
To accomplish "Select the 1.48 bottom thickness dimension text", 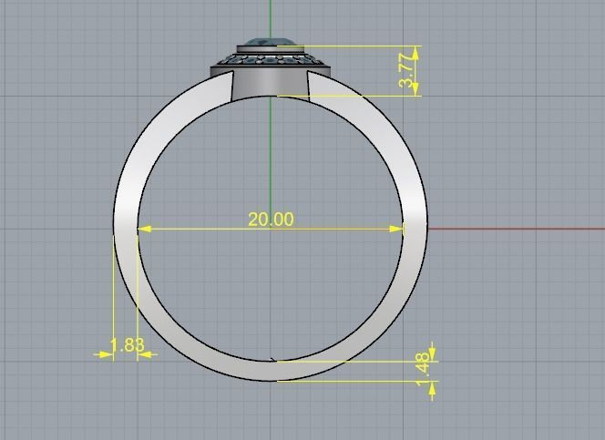I will coord(423,369).
